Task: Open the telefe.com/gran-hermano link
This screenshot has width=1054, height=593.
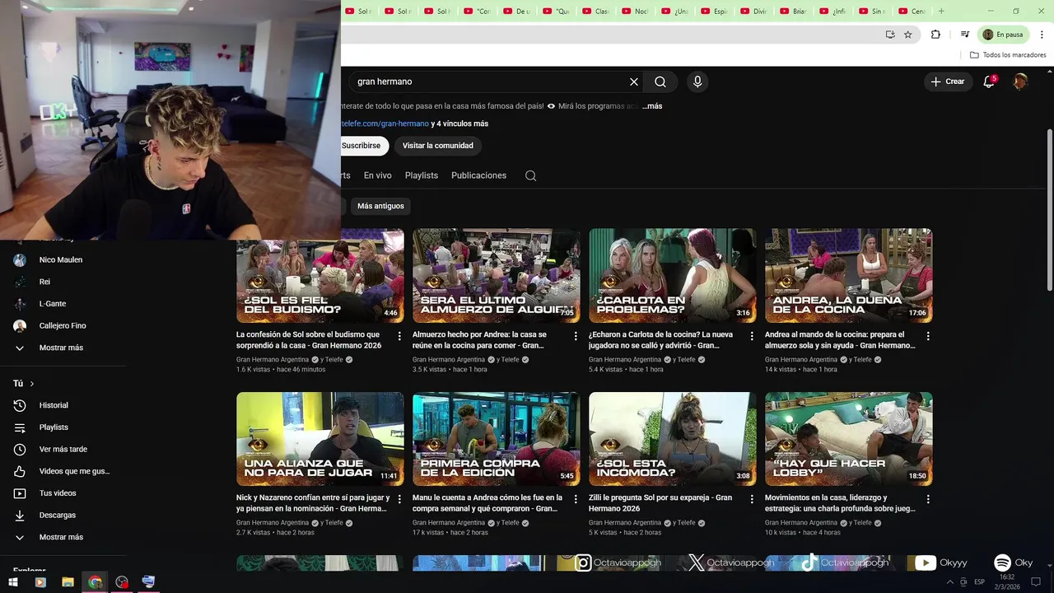Action: click(x=385, y=124)
